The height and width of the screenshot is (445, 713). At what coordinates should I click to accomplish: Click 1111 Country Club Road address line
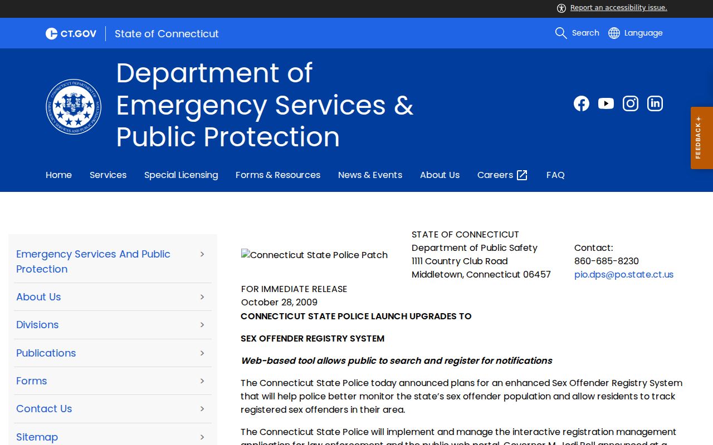(460, 261)
